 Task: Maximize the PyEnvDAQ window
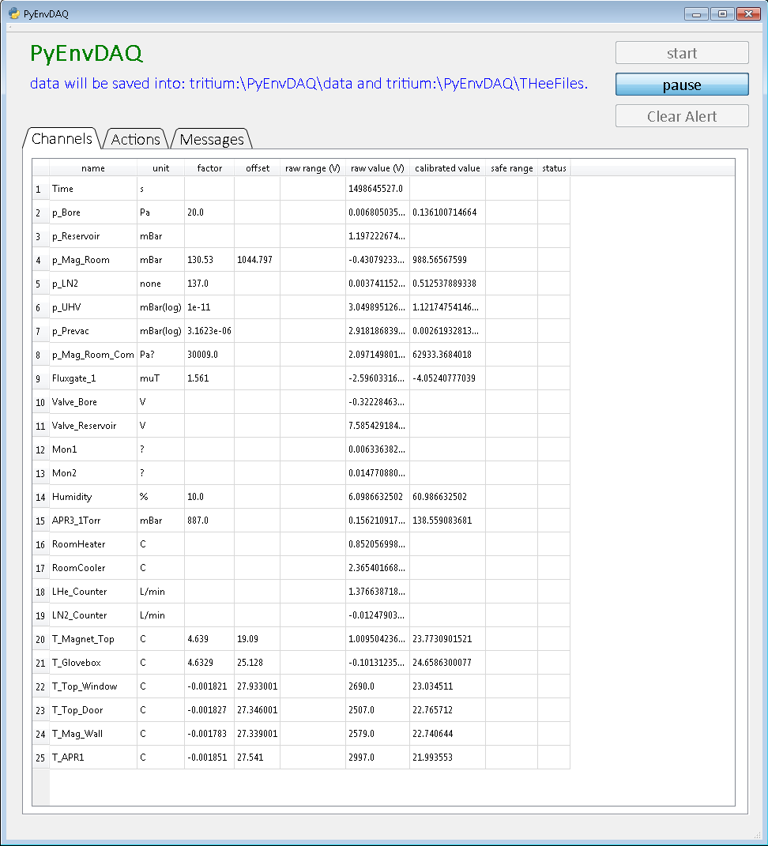coord(722,14)
